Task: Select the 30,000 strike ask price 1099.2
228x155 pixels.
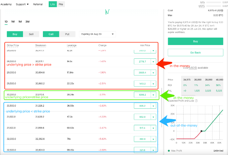Action: pyautogui.click(x=142, y=94)
